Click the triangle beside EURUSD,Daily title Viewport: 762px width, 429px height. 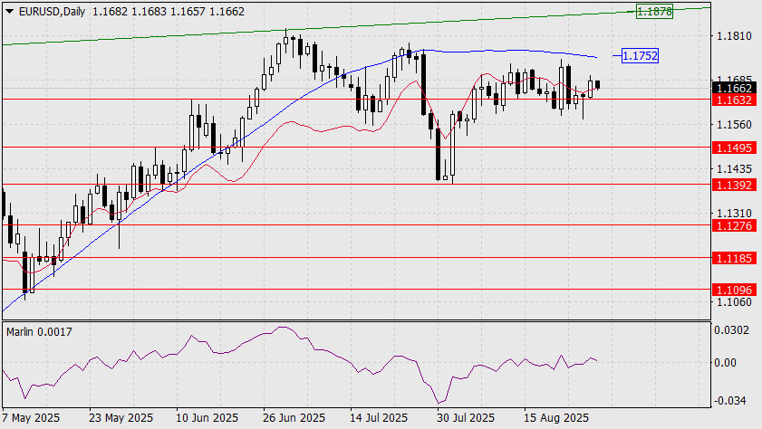tap(9, 11)
